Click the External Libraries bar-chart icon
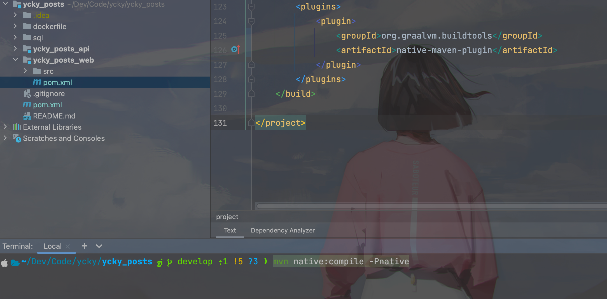 pos(17,127)
